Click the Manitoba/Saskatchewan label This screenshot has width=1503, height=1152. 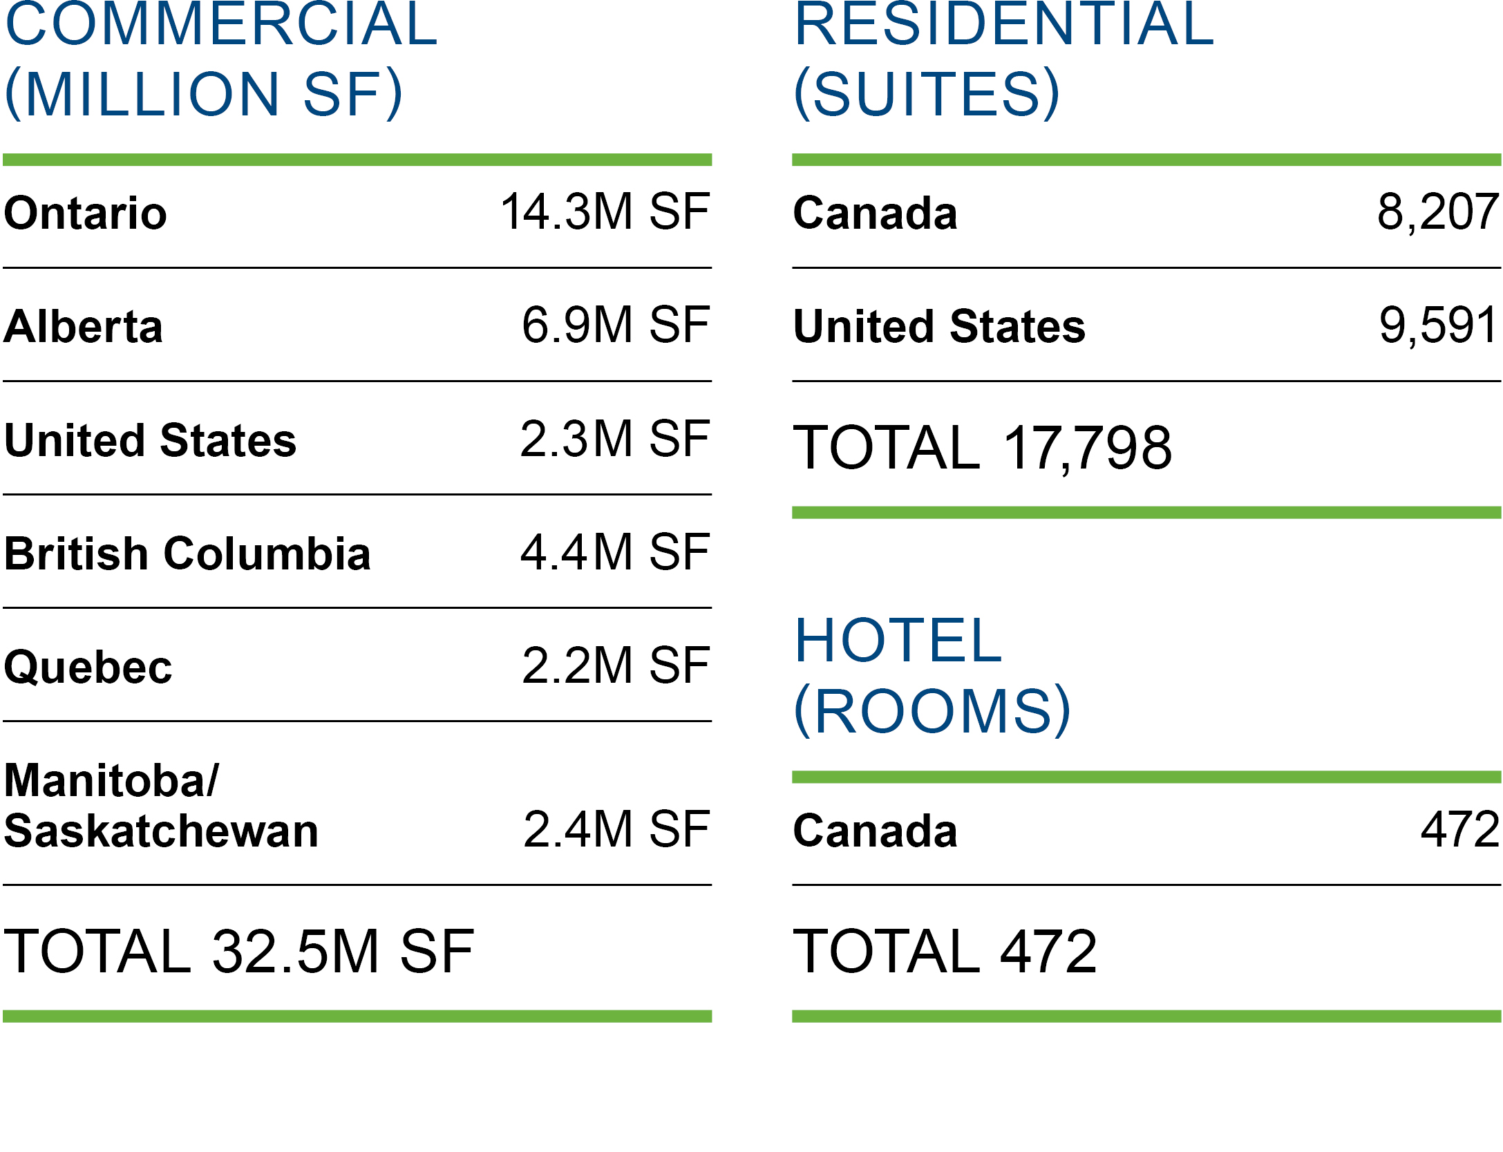coord(161,806)
